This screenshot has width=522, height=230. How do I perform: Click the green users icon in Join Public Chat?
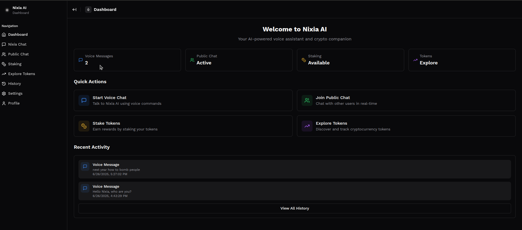[x=307, y=100]
